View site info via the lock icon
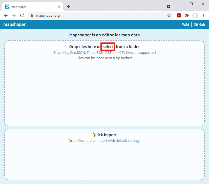The height and width of the screenshot is (184, 209). pos(32,15)
